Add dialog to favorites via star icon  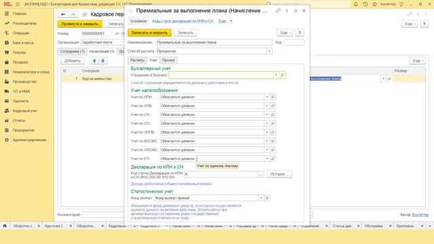point(131,11)
